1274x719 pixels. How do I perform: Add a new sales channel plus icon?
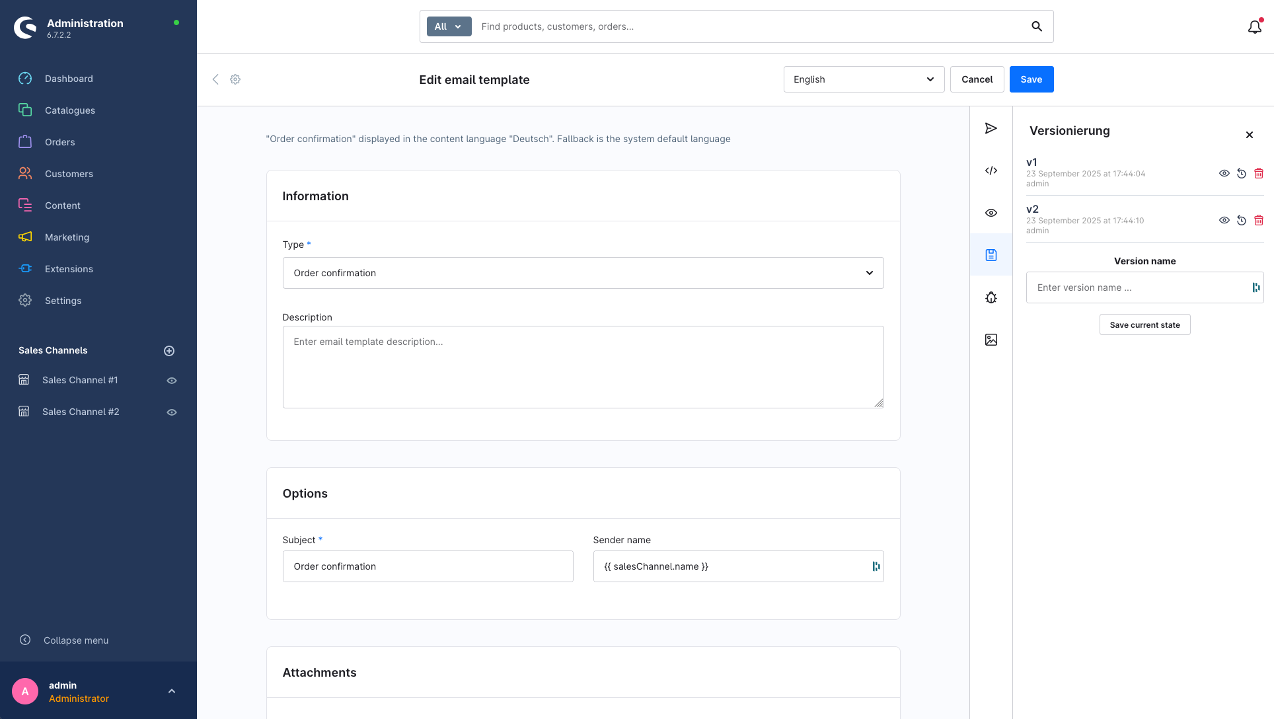pos(169,351)
